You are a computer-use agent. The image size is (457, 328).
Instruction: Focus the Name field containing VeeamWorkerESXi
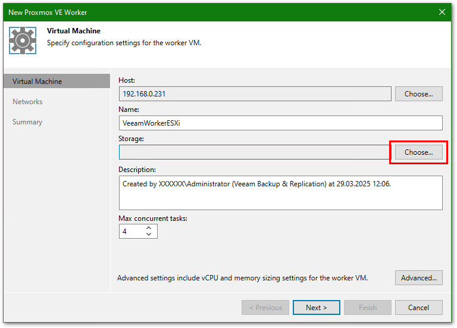pos(280,123)
